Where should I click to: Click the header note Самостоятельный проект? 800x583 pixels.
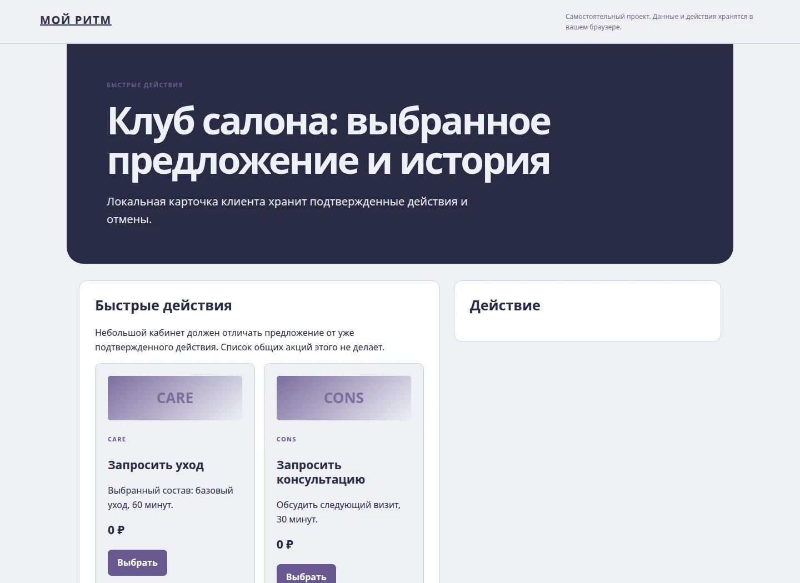click(659, 22)
